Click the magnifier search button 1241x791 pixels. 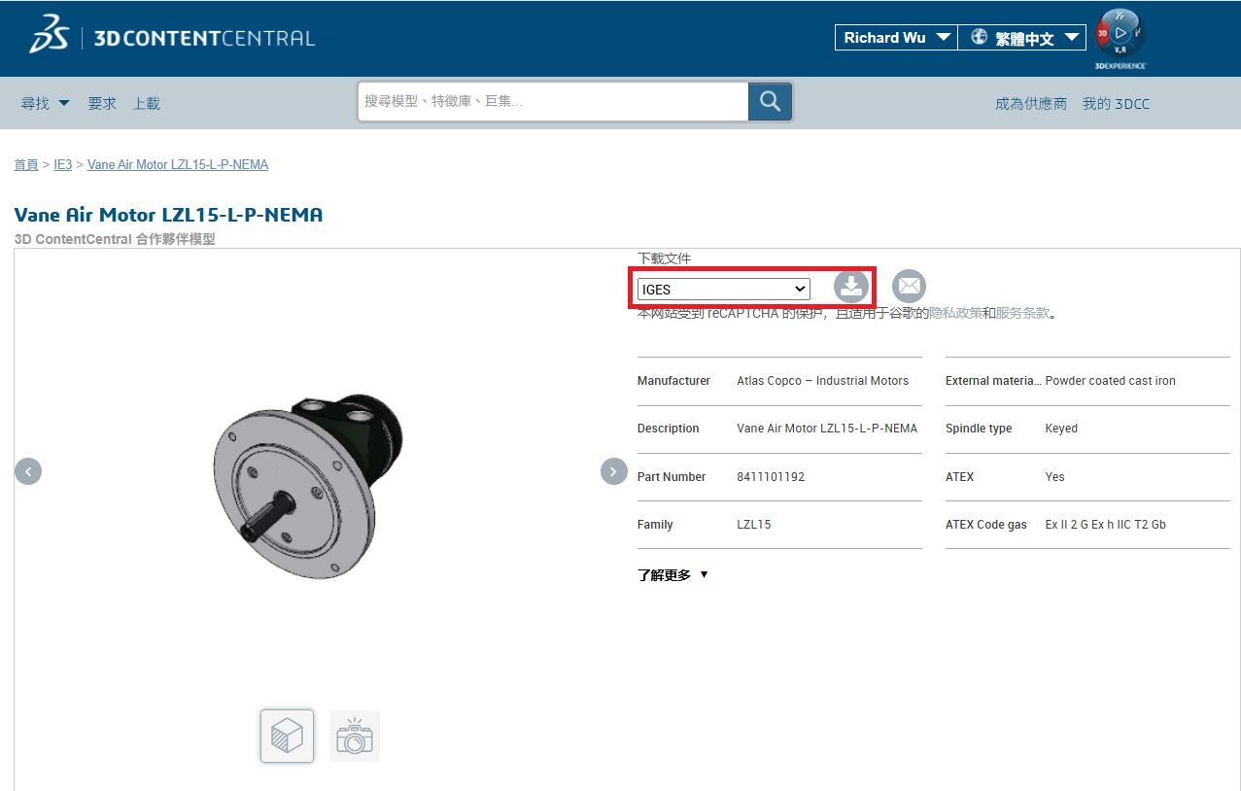pos(770,101)
